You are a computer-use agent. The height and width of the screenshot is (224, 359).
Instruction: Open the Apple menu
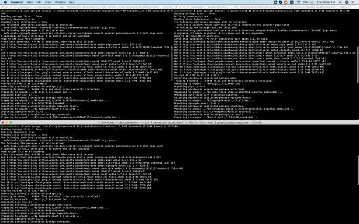5,2
